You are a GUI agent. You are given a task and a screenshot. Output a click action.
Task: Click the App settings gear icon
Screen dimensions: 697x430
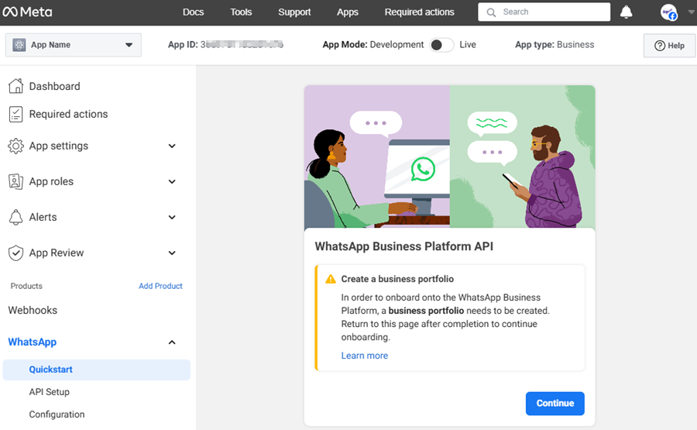click(16, 146)
